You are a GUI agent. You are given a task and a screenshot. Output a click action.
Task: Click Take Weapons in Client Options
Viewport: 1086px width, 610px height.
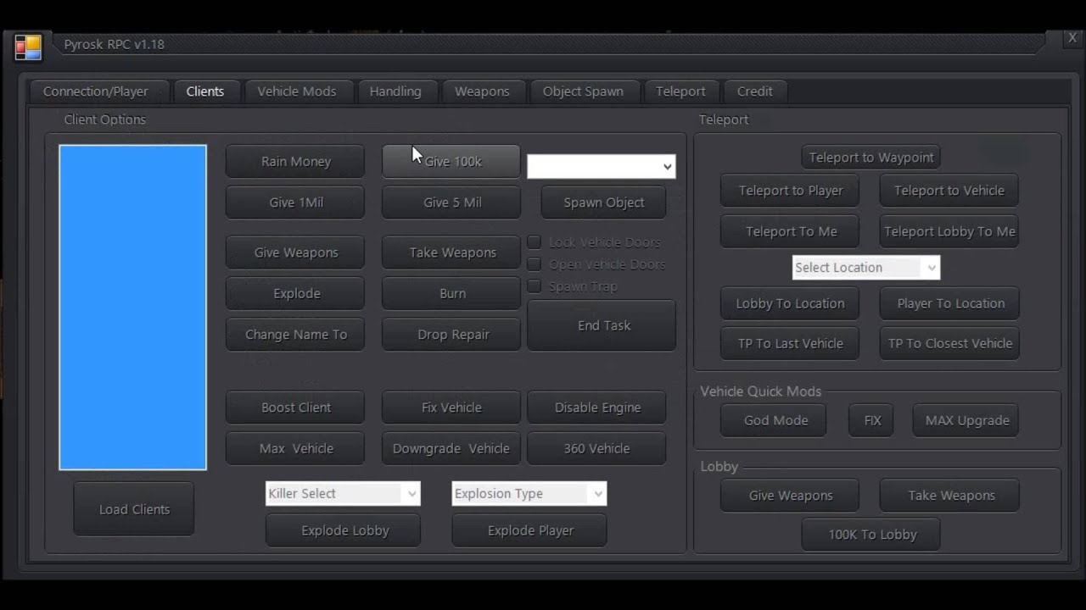pos(451,252)
